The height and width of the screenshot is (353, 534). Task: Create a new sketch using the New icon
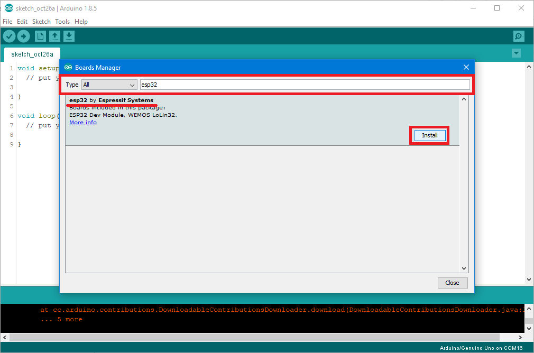(40, 36)
